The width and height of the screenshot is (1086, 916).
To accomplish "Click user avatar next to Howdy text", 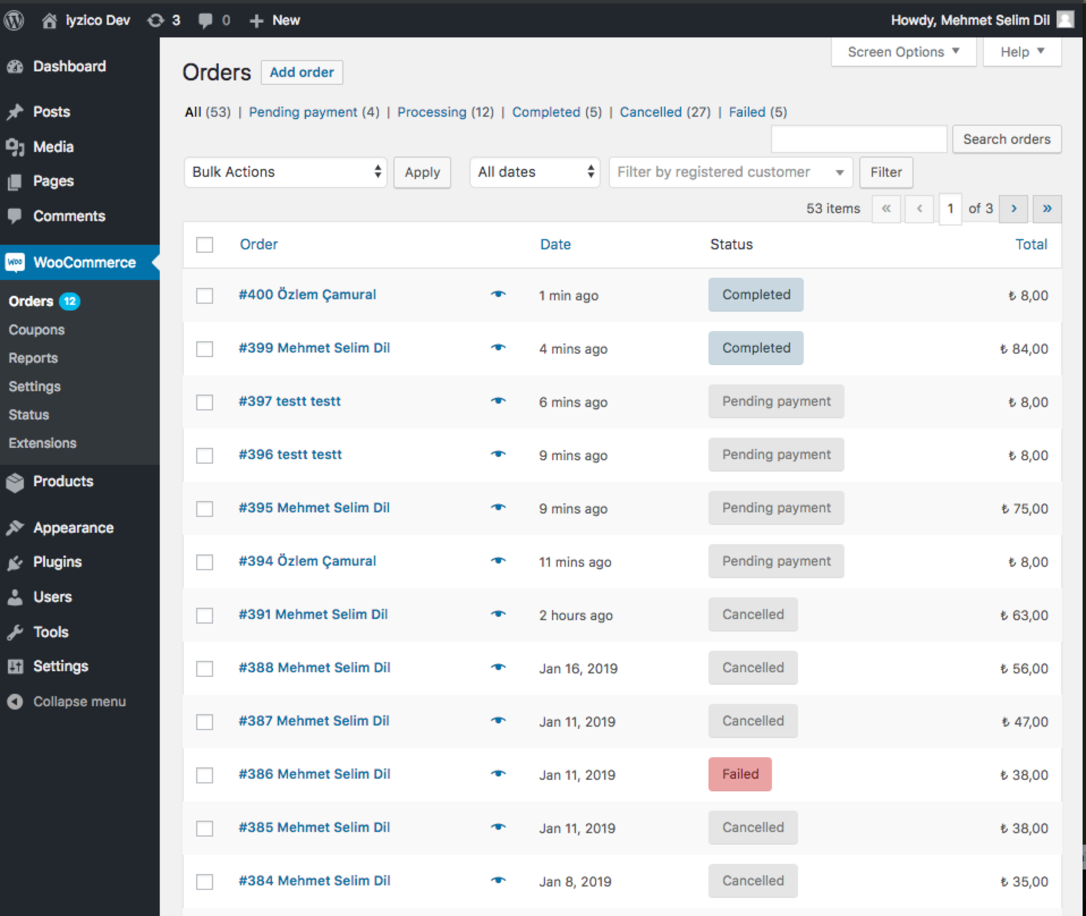I will 1066,20.
